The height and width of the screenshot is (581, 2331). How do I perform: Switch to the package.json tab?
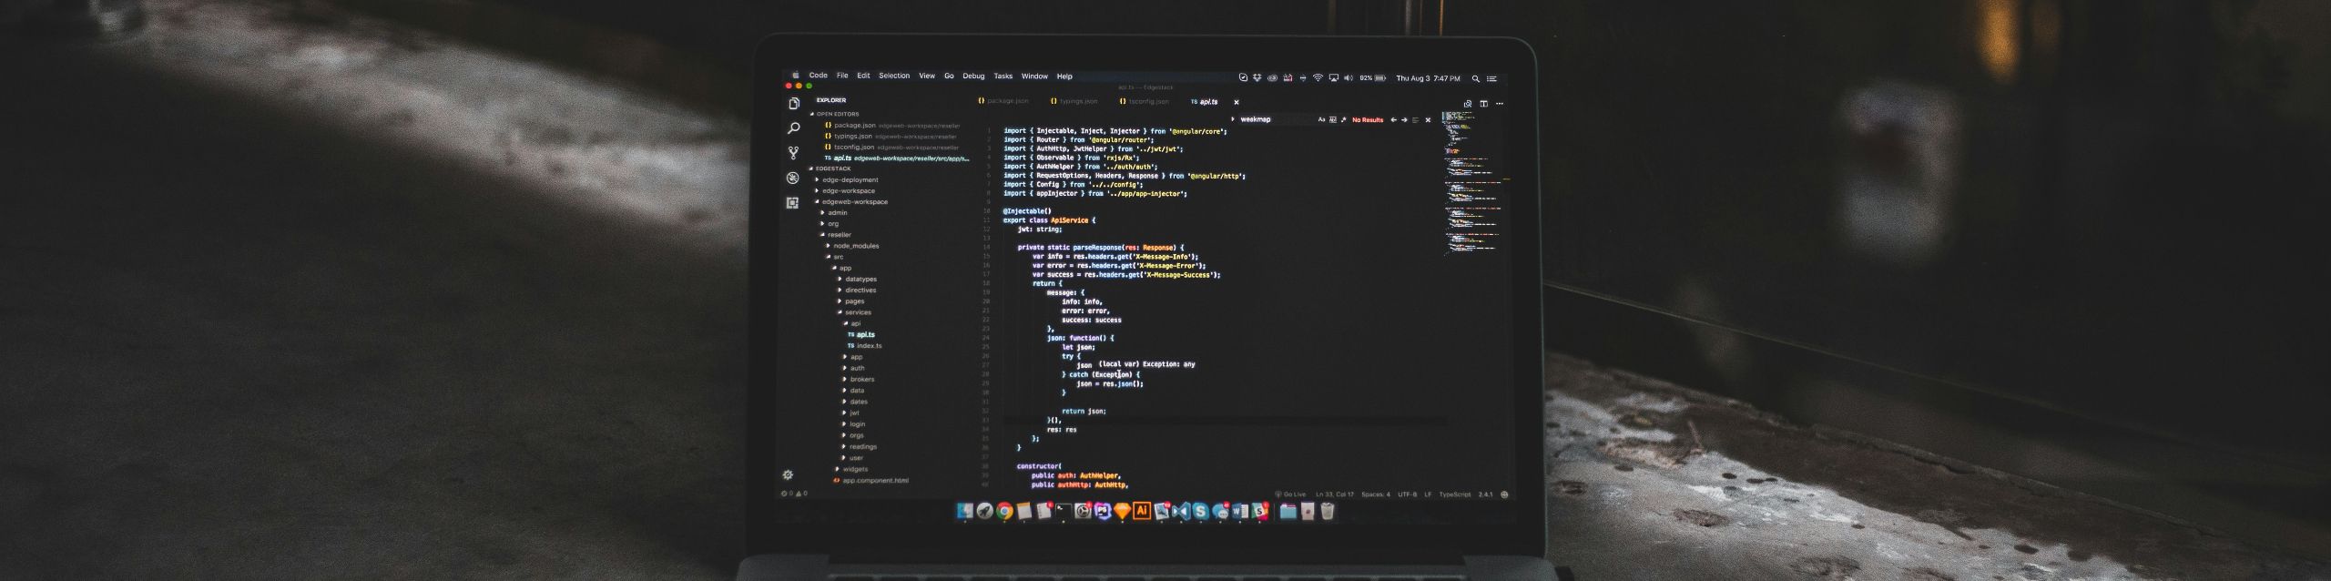[x=1006, y=102]
